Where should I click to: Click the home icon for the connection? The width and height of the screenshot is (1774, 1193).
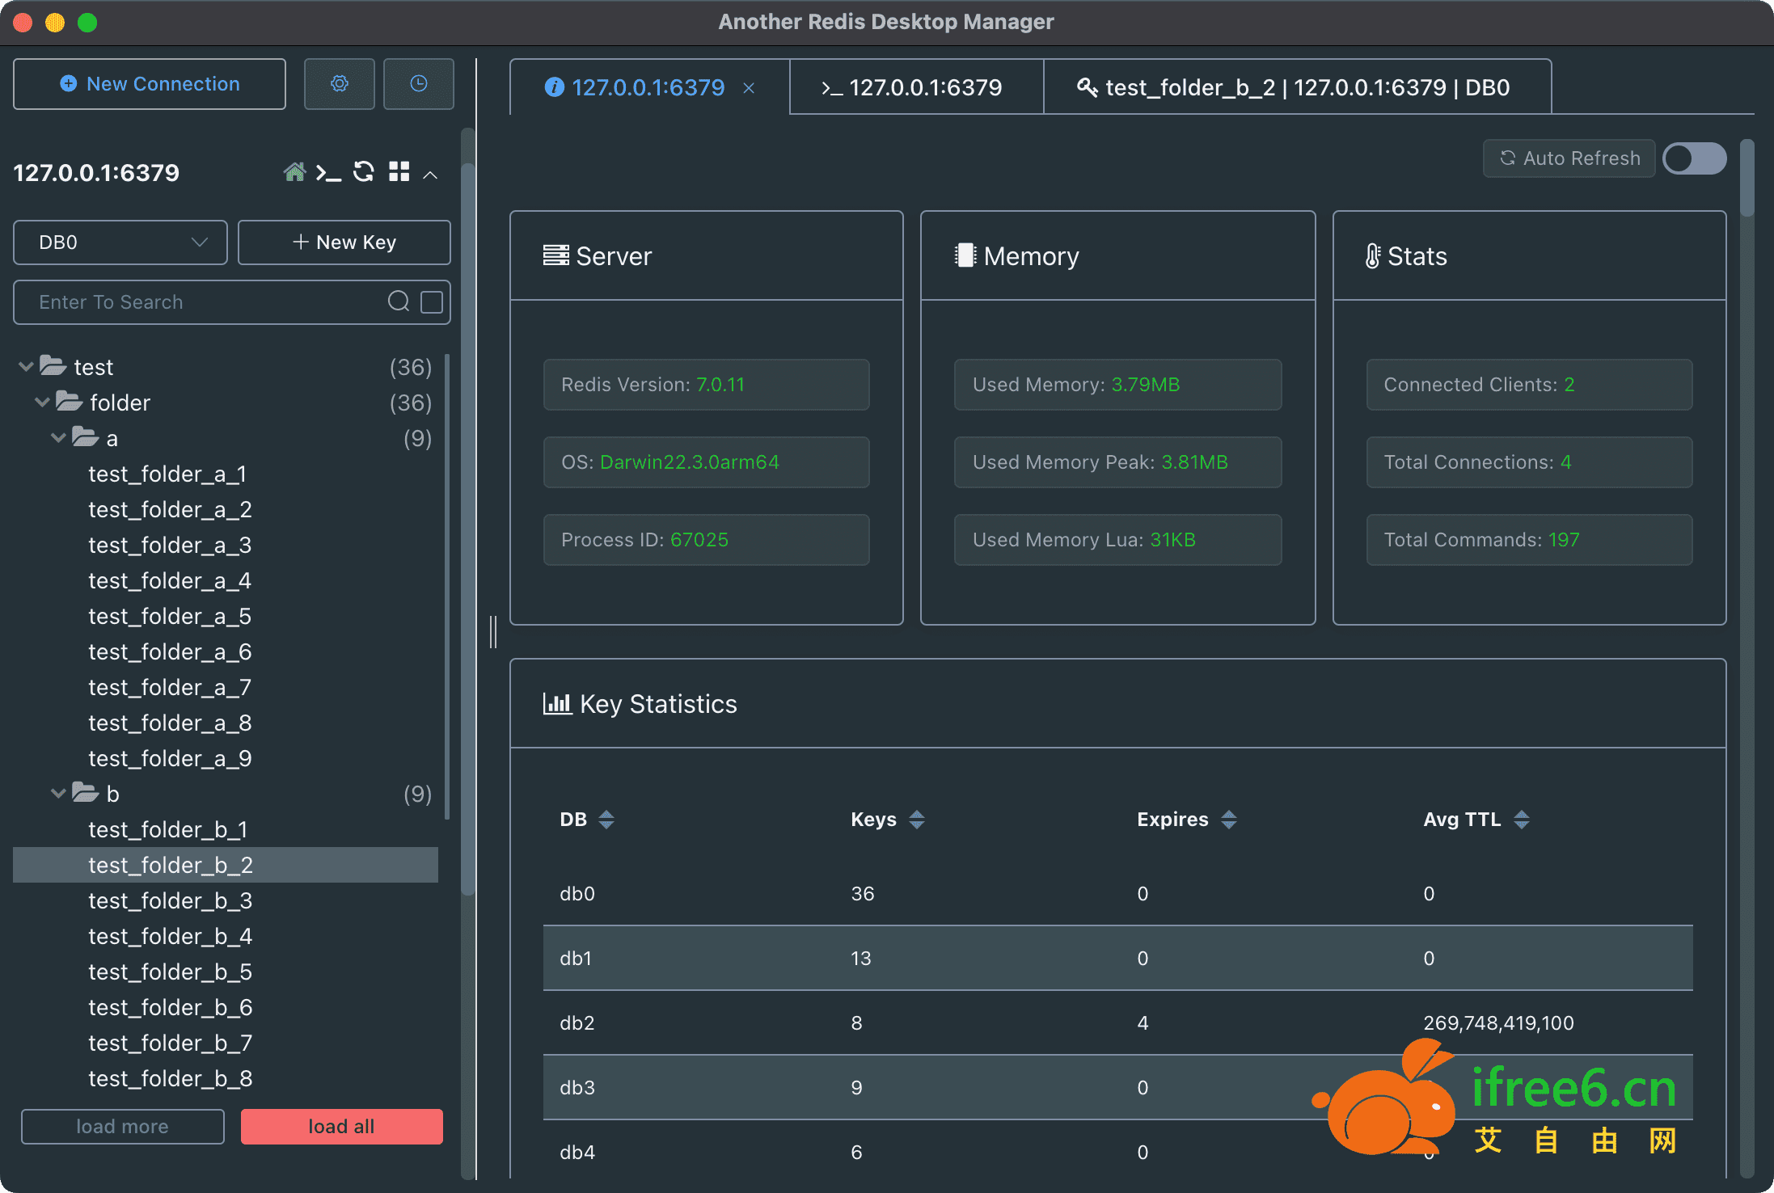(x=294, y=172)
